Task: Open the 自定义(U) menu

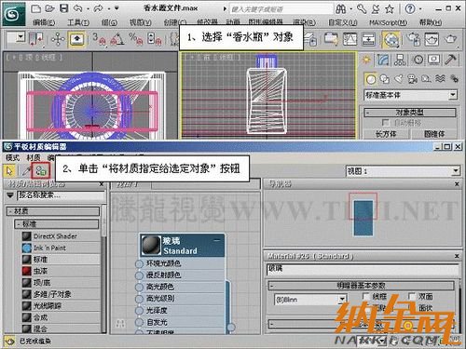Action: tap(343, 22)
